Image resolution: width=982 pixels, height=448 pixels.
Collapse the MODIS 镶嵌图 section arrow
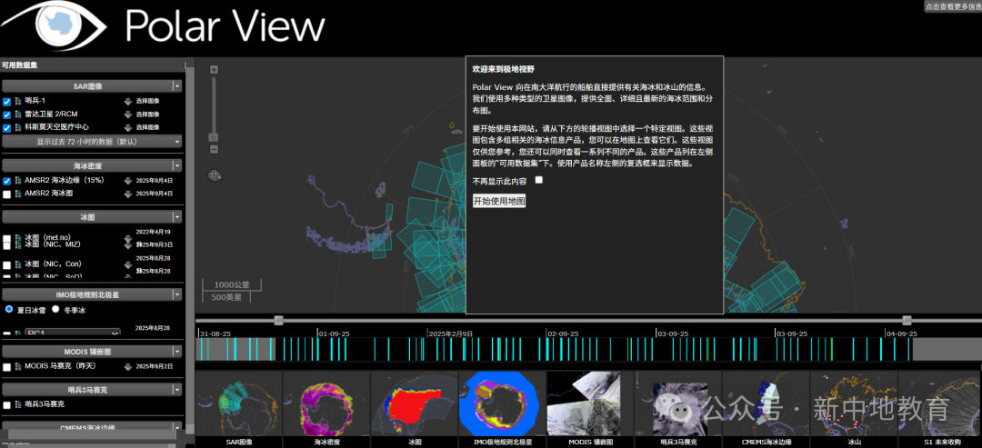178,352
